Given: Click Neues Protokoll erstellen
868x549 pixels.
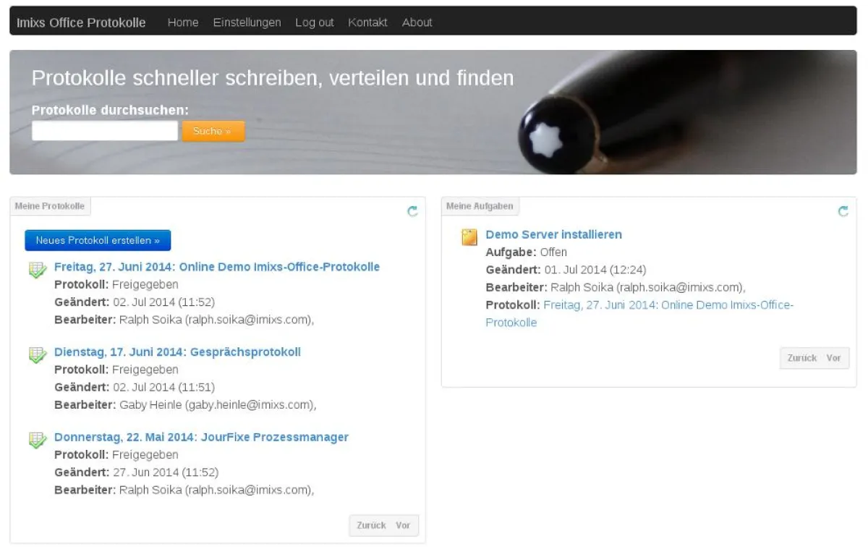Looking at the screenshot, I should [98, 240].
